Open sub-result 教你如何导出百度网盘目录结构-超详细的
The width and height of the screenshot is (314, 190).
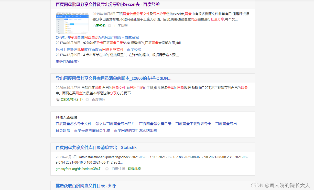pyautogui.click(x=97, y=37)
